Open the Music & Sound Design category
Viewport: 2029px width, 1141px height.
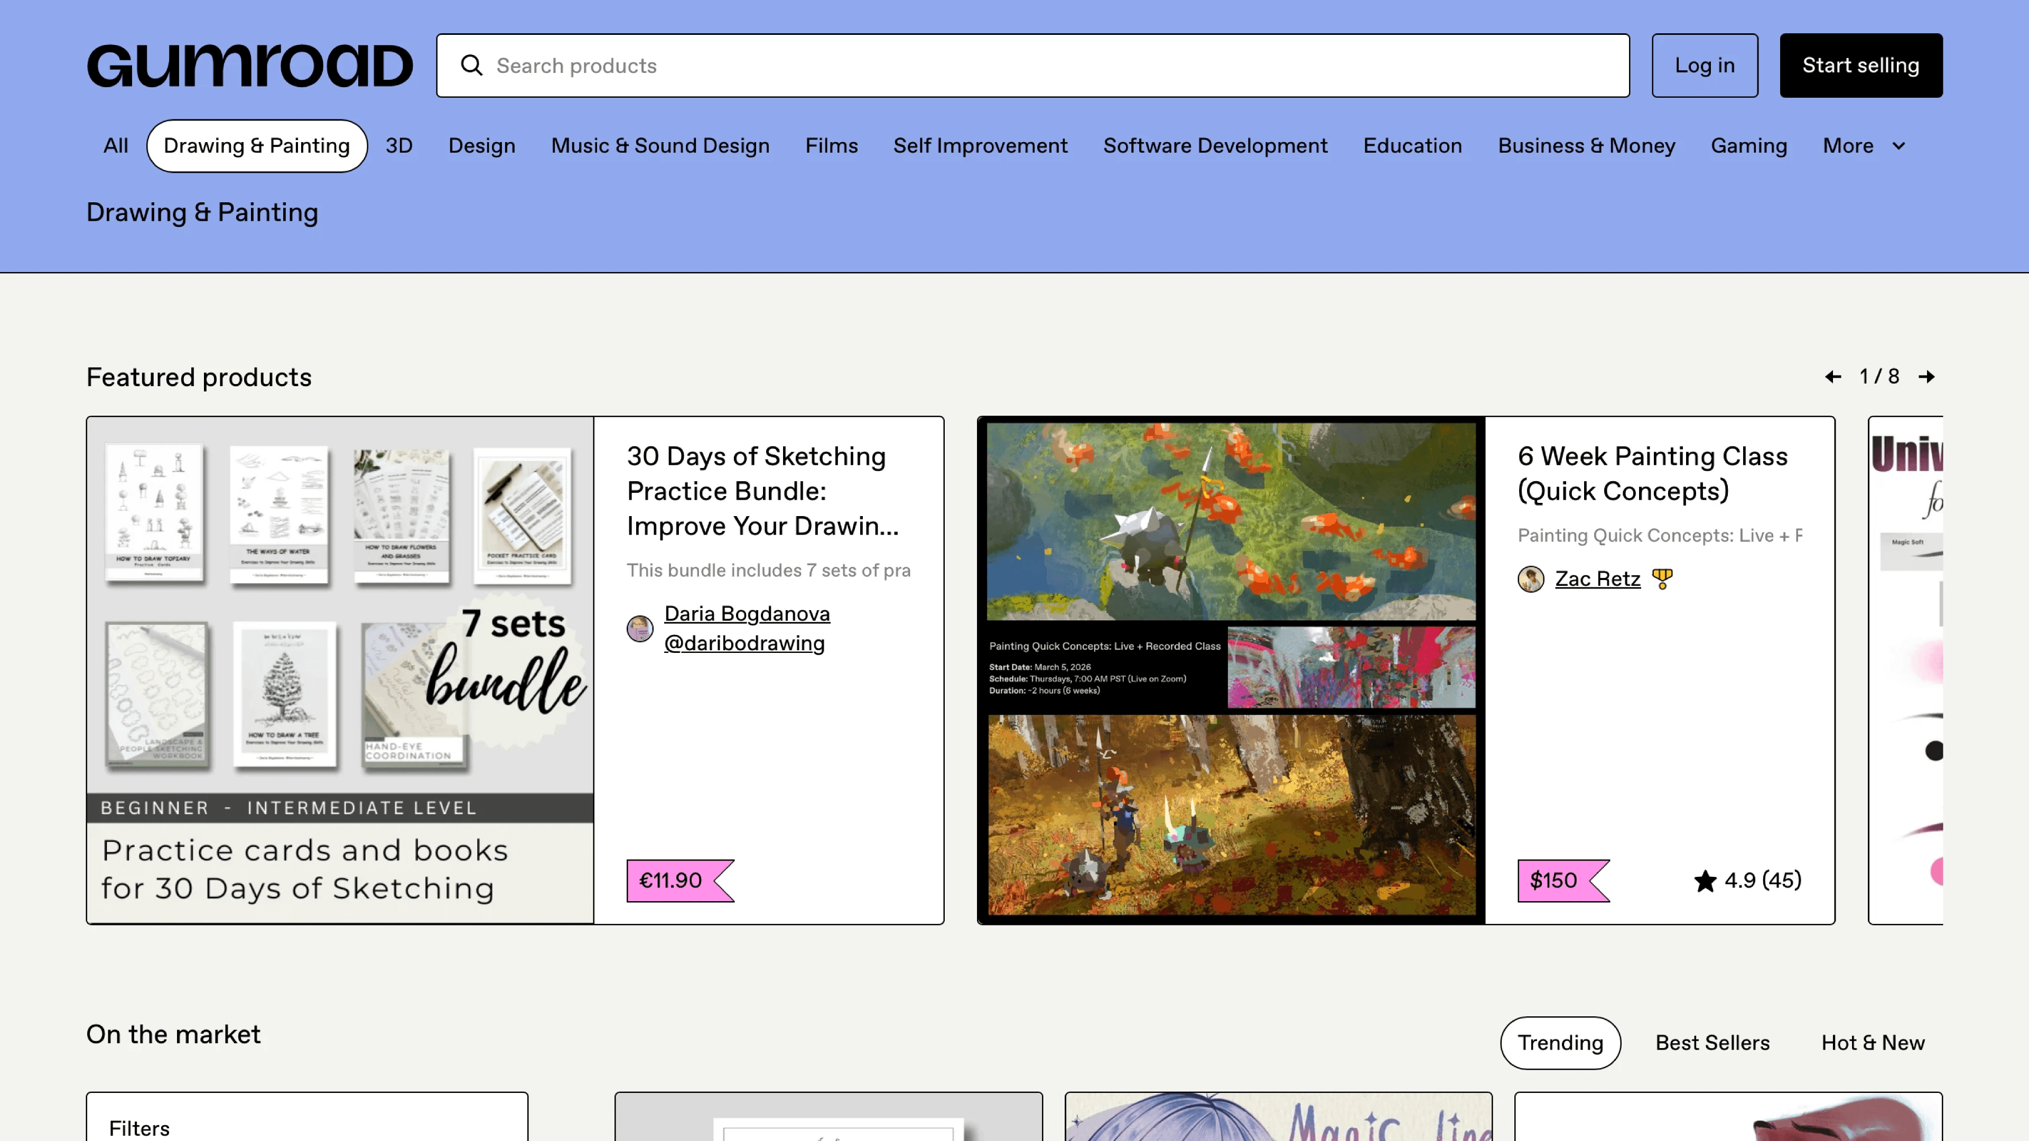[x=660, y=146]
